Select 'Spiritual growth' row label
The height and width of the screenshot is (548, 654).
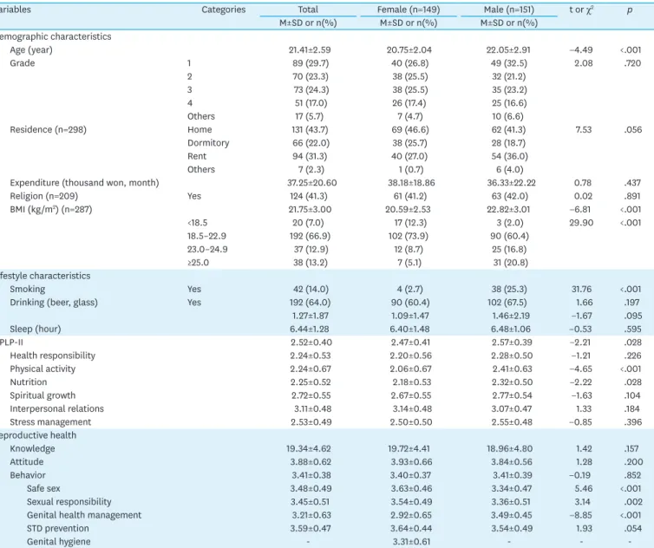click(x=43, y=395)
